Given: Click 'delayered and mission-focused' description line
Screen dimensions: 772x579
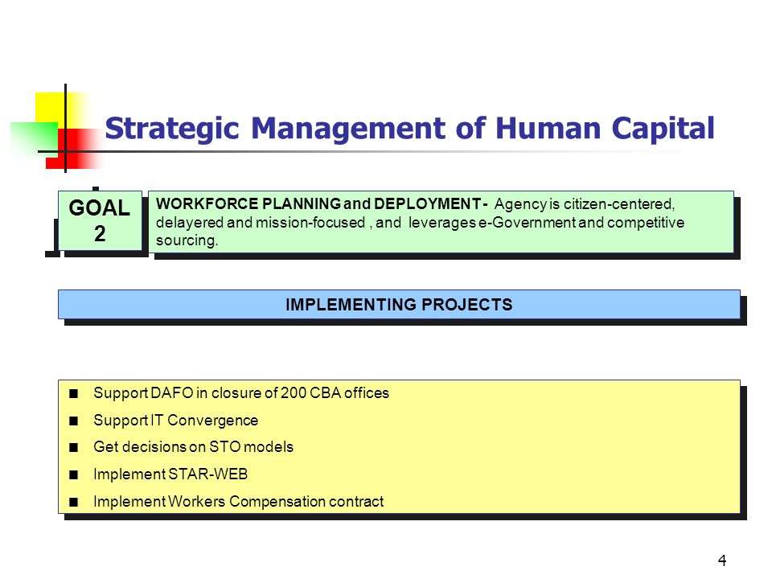Looking at the screenshot, I should 420,223.
